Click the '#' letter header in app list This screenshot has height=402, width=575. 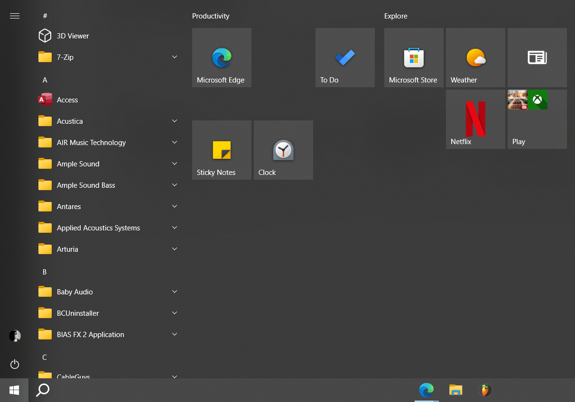(45, 16)
